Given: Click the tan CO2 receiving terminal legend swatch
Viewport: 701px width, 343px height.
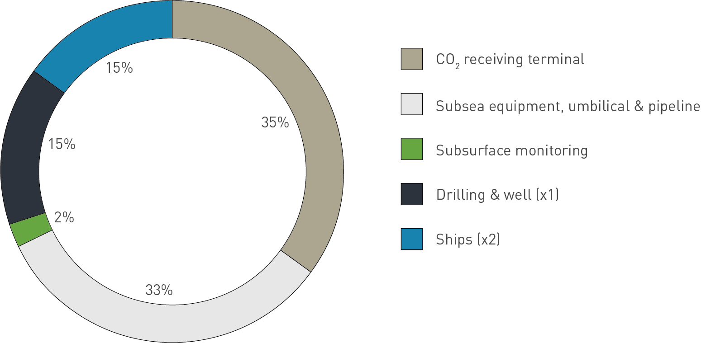Looking at the screenshot, I should click(x=411, y=59).
